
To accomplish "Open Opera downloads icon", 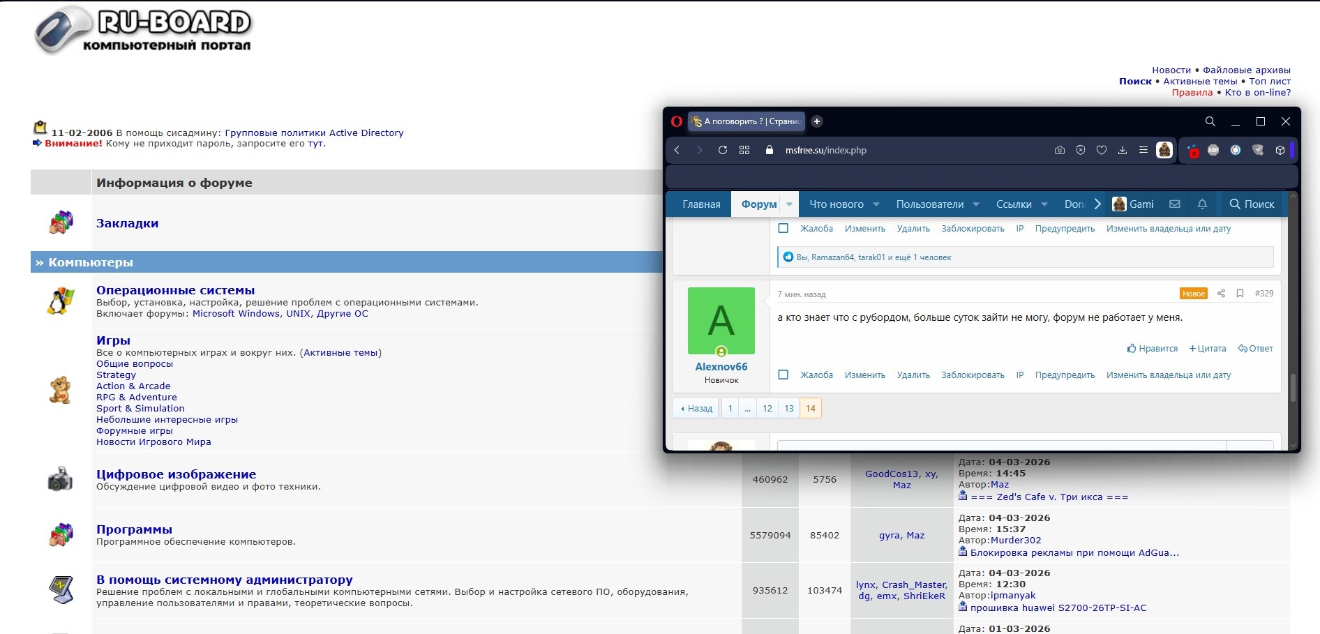I will [1123, 150].
